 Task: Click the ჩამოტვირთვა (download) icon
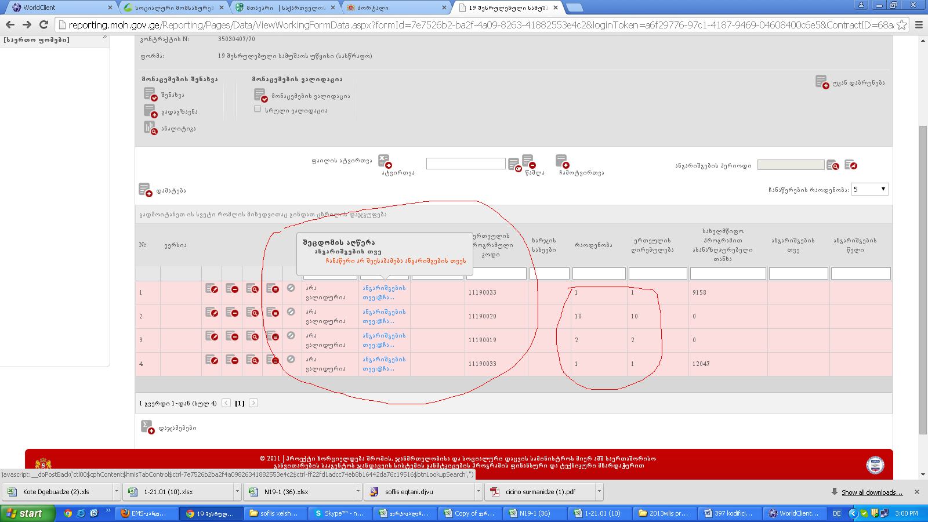[x=561, y=161]
